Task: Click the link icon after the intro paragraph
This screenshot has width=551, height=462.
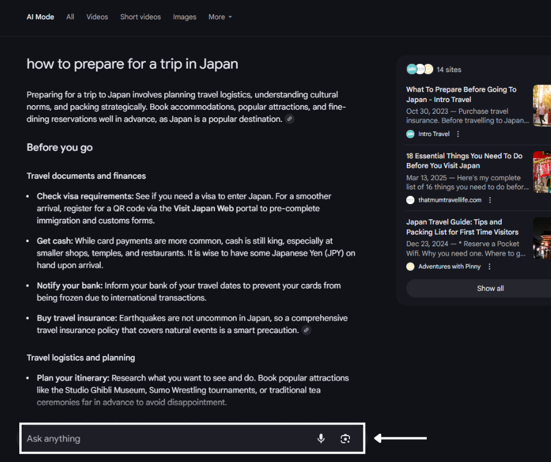Action: [290, 119]
